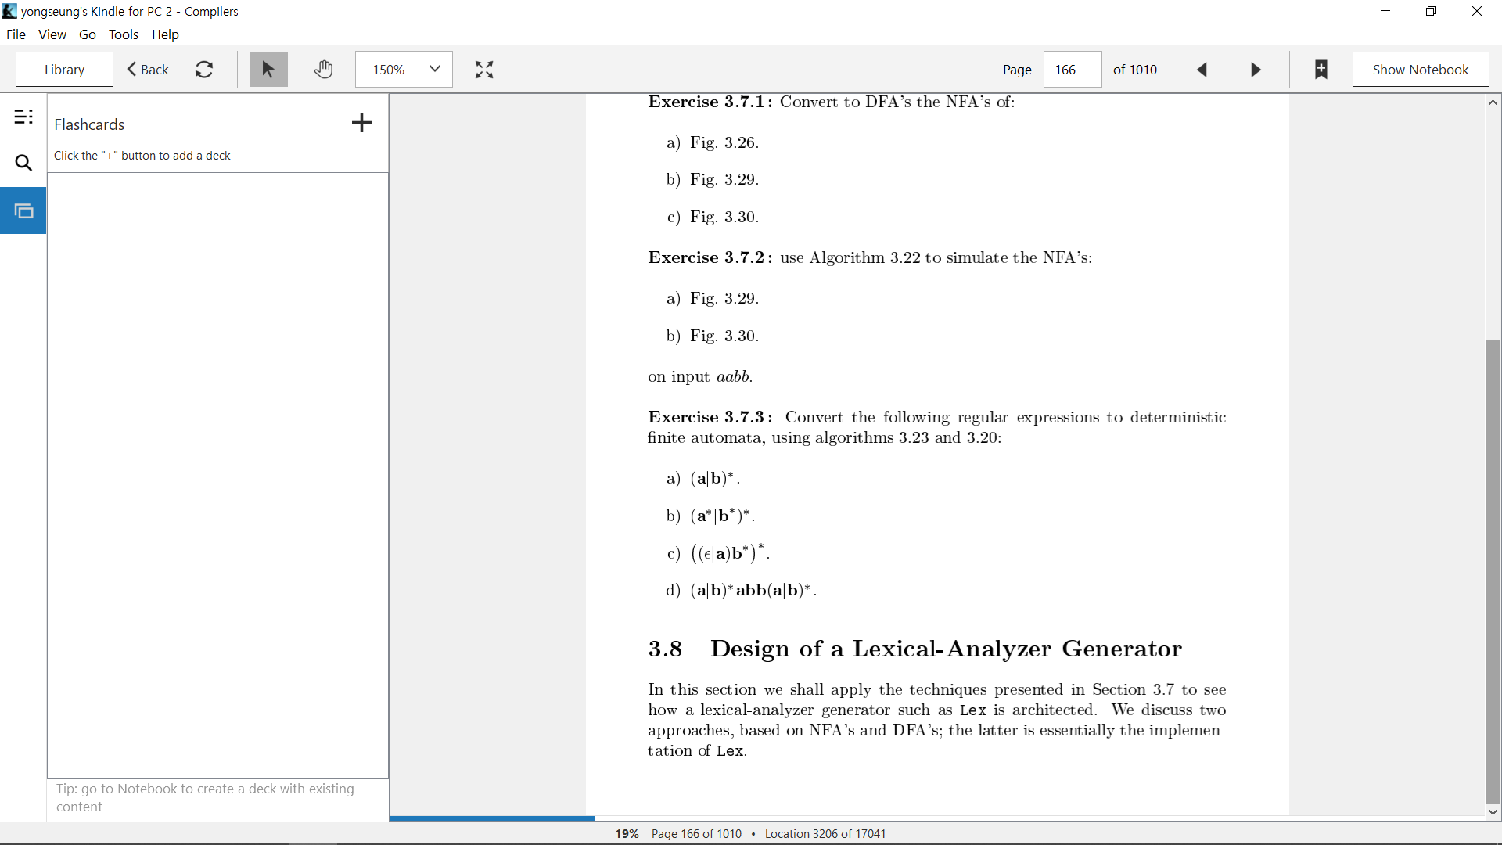Click Show Notebook button
Screen dimensions: 1502x845
(1421, 70)
